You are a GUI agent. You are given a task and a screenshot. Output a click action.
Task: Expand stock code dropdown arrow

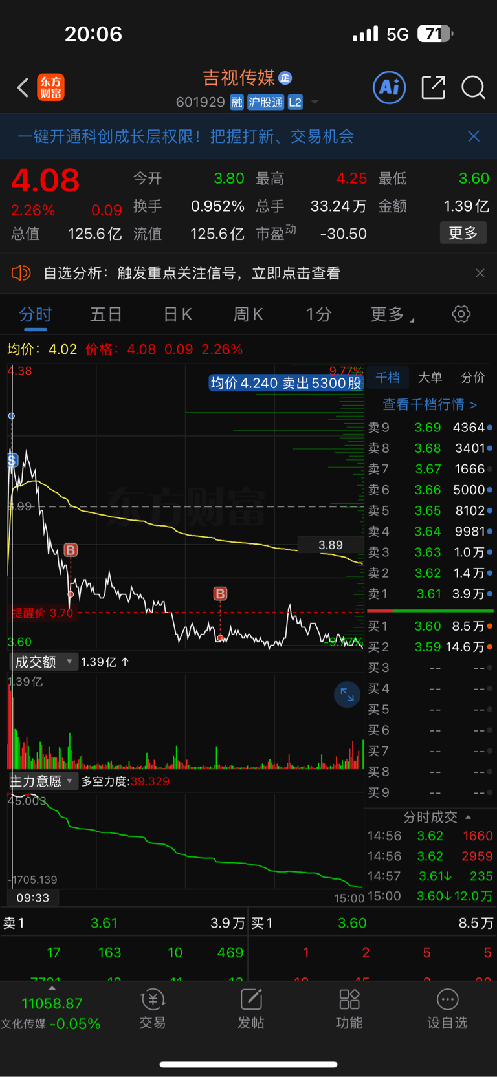click(315, 102)
